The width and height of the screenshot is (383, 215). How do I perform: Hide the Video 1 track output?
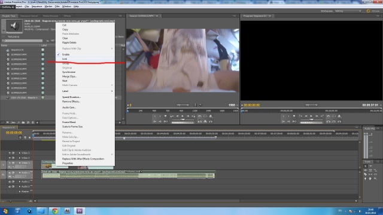(x=10, y=162)
